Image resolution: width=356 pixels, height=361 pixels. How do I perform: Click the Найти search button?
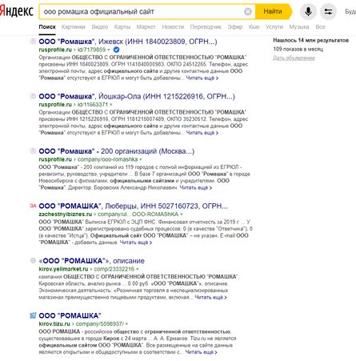[x=273, y=11]
